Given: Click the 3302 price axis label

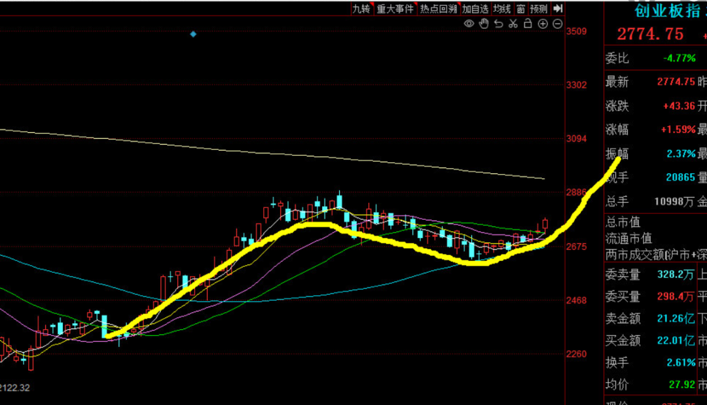Looking at the screenshot, I should pos(577,85).
